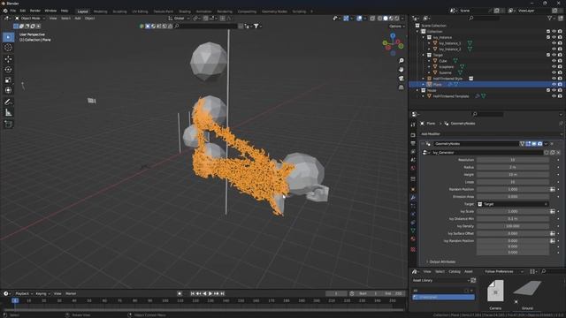Open the viewport Add menu
Screen dimensions: 566x318
click(78, 18)
